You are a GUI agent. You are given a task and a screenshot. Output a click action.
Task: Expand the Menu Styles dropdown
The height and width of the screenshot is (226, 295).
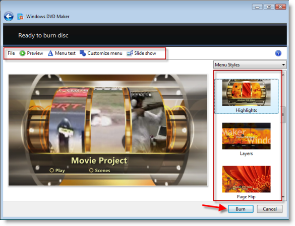[x=250, y=65]
